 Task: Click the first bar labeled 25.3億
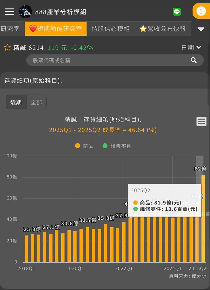(26, 249)
